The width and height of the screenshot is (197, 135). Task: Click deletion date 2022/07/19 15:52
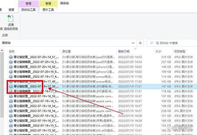point(130,125)
